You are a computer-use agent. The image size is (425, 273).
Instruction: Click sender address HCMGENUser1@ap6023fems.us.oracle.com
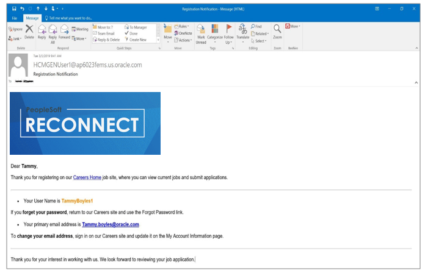pyautogui.click(x=87, y=65)
